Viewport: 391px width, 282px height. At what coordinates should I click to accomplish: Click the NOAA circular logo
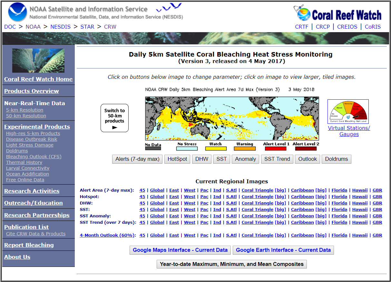18,12
